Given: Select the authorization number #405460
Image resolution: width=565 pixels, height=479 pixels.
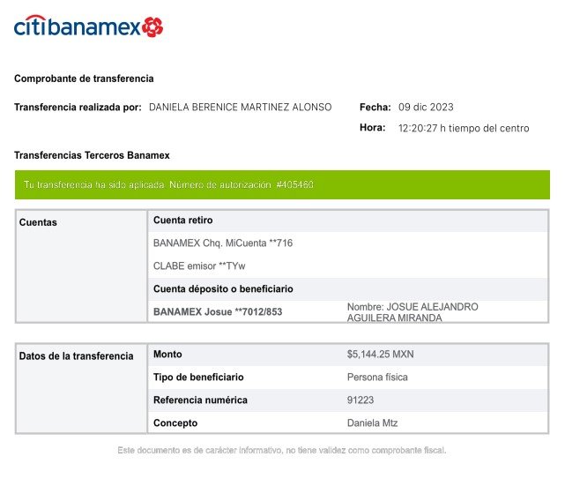Looking at the screenshot, I should [294, 184].
